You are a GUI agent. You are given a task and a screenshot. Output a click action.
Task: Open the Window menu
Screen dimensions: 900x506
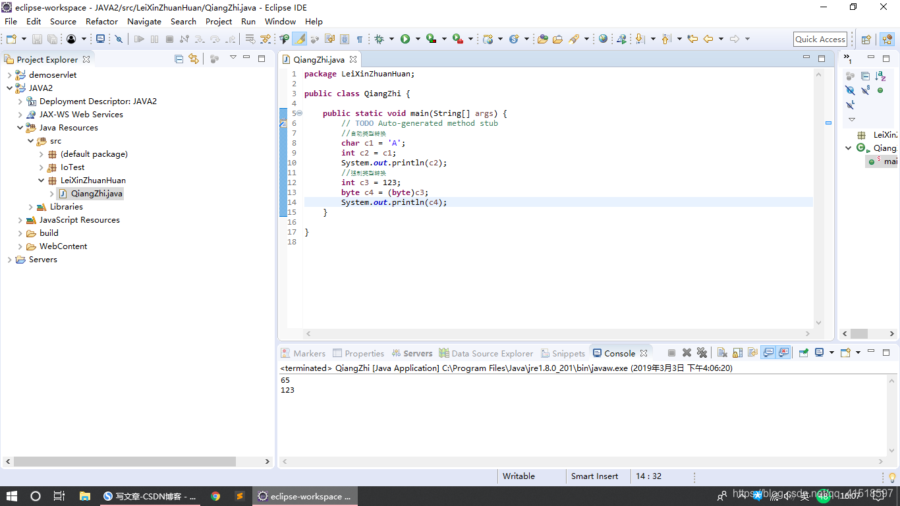click(x=280, y=21)
